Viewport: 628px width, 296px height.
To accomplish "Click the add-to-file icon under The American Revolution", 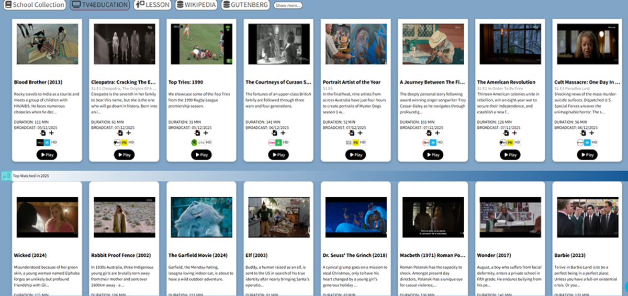I will click(506, 133).
